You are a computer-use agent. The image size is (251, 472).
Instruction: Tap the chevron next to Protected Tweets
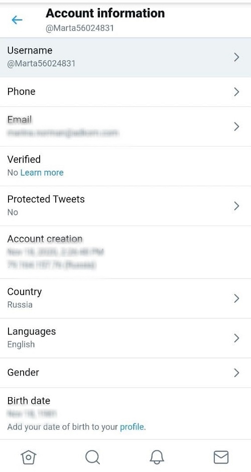coord(236,206)
